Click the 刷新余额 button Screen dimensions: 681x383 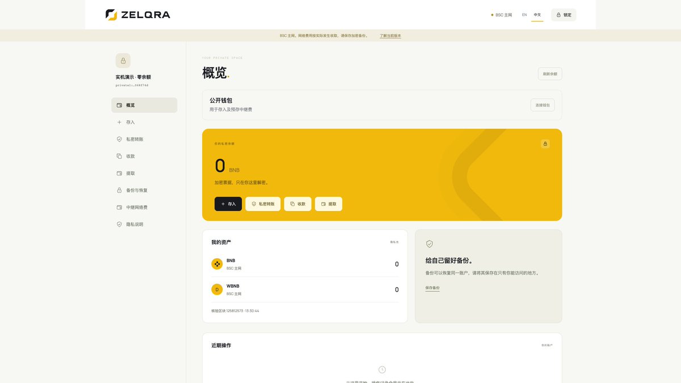tap(550, 74)
